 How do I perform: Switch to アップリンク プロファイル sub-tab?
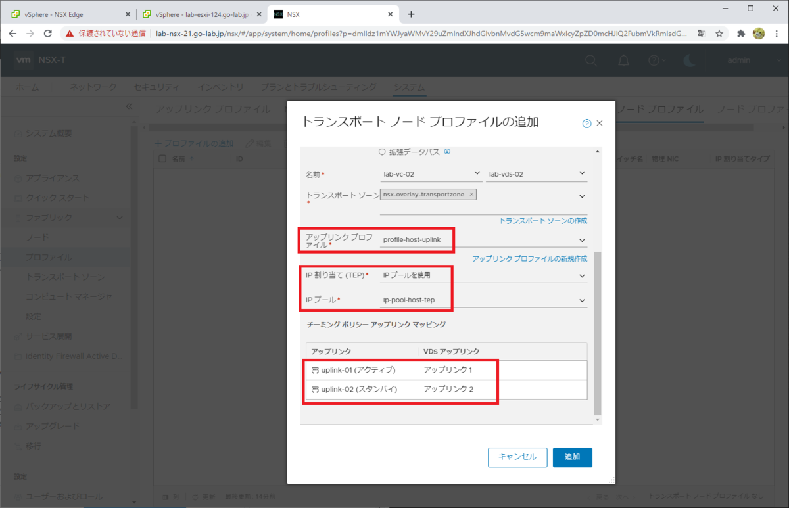coord(212,109)
